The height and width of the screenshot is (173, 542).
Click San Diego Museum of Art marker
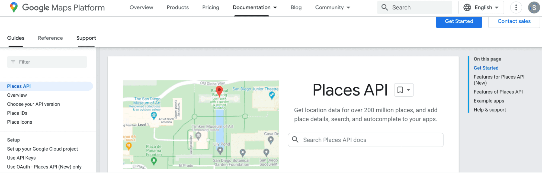tap(154, 116)
